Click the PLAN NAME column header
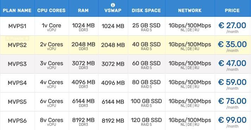 click(x=17, y=11)
